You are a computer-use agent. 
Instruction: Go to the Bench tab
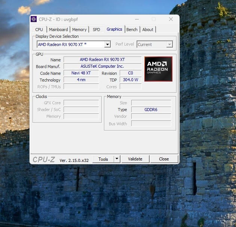pos(132,30)
